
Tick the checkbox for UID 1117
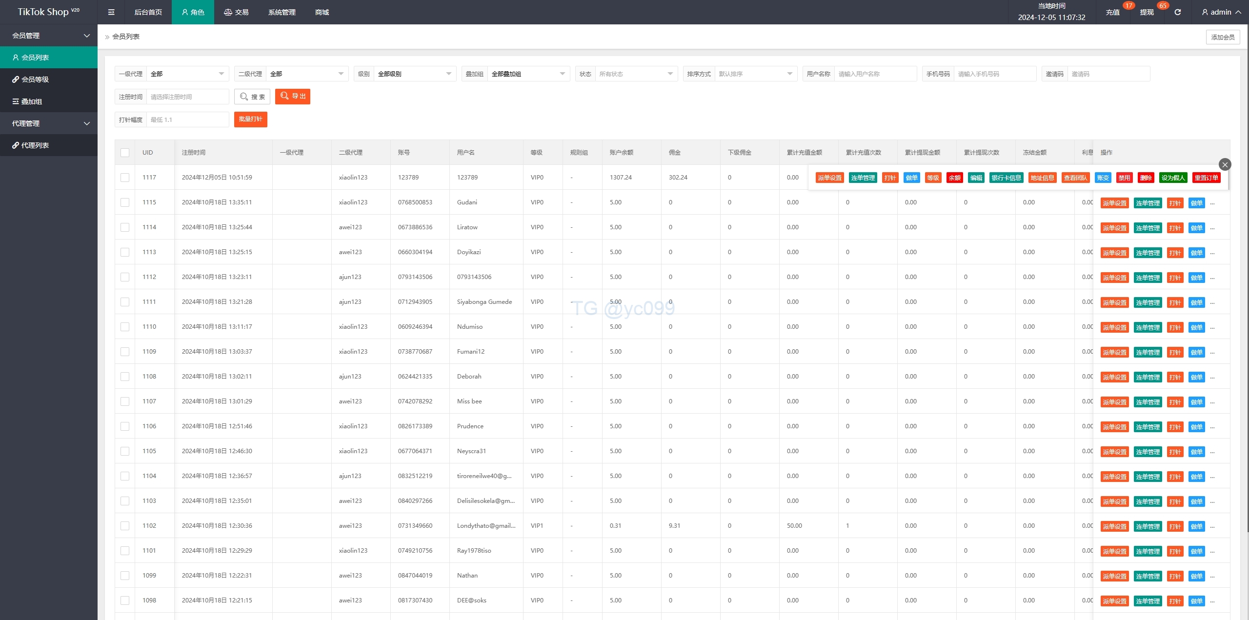tap(125, 178)
